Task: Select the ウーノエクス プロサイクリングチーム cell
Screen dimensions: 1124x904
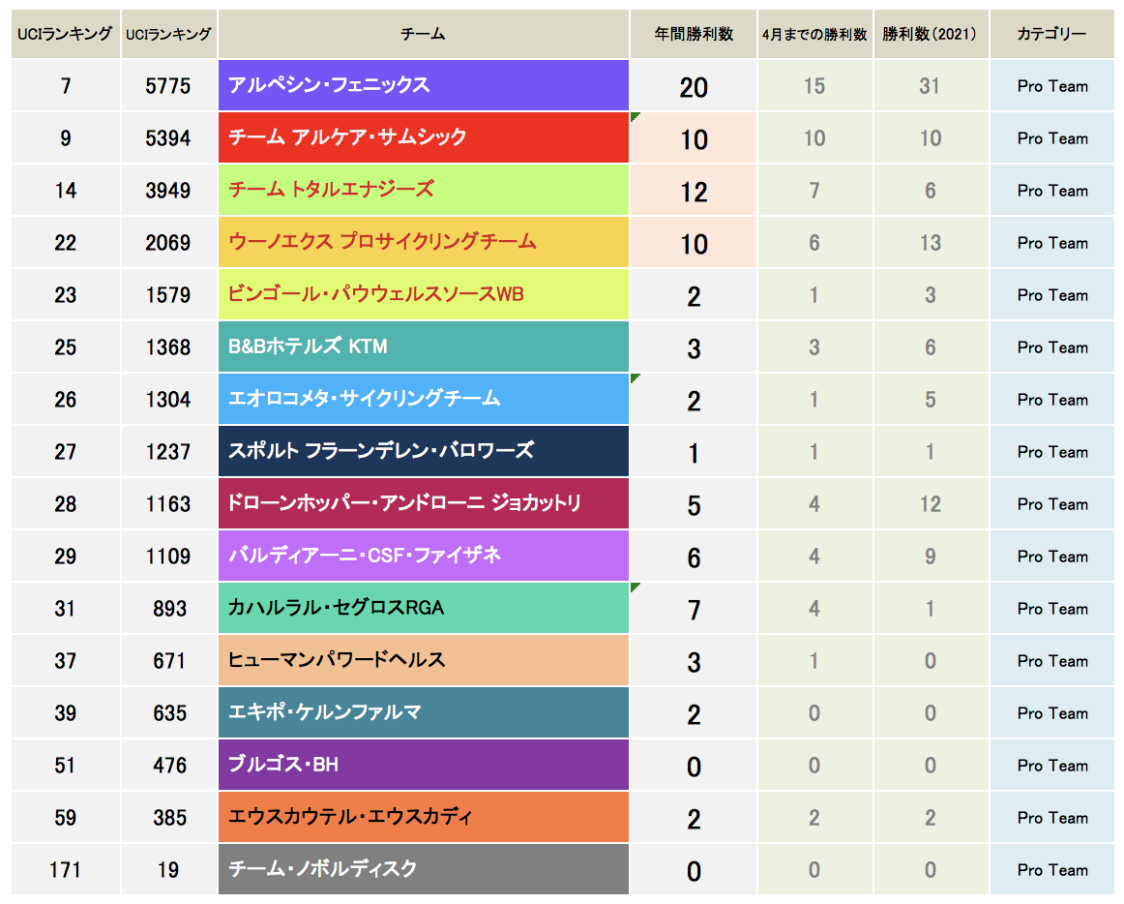Action: 424,243
